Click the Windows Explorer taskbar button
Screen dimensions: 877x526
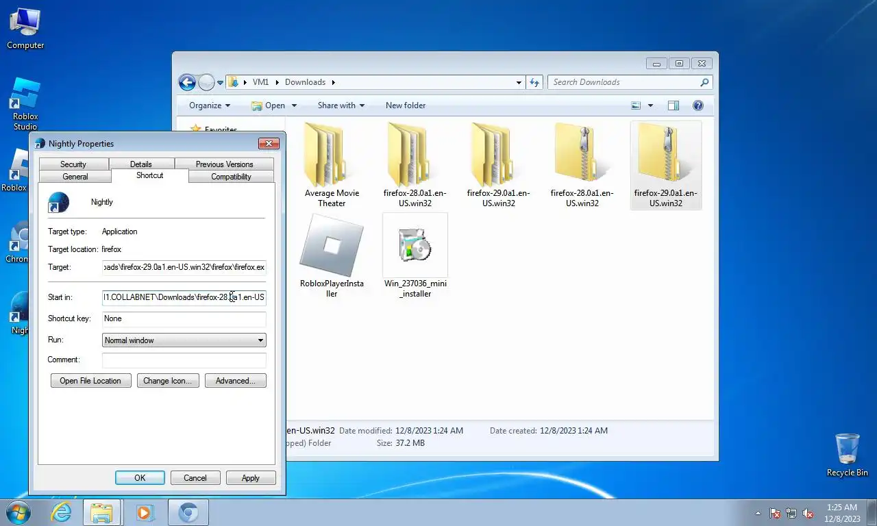coord(101,512)
